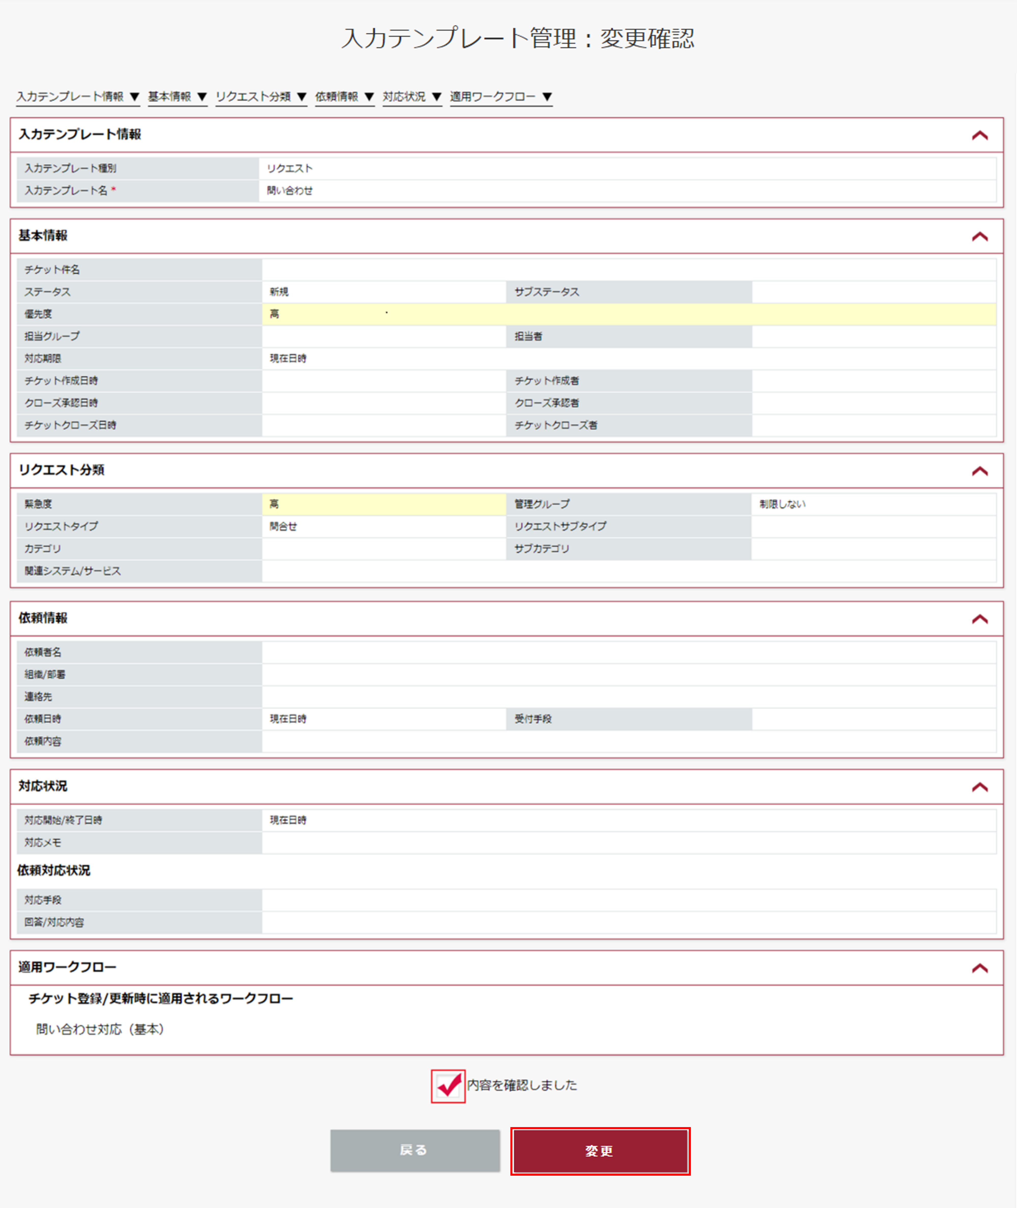Screen dimensions: 1017x1208
Task: Click the リクエストタイプ value 問合せ
Action: (x=283, y=527)
